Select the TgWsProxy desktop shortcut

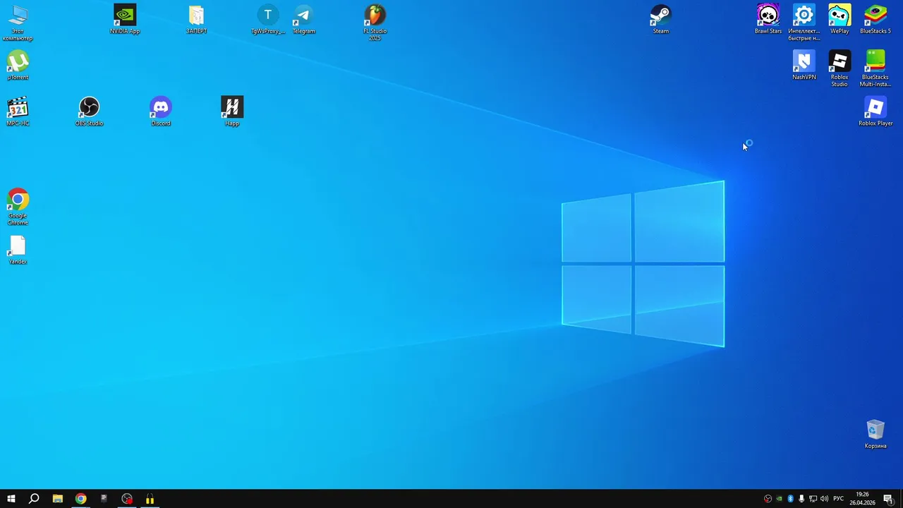point(268,19)
